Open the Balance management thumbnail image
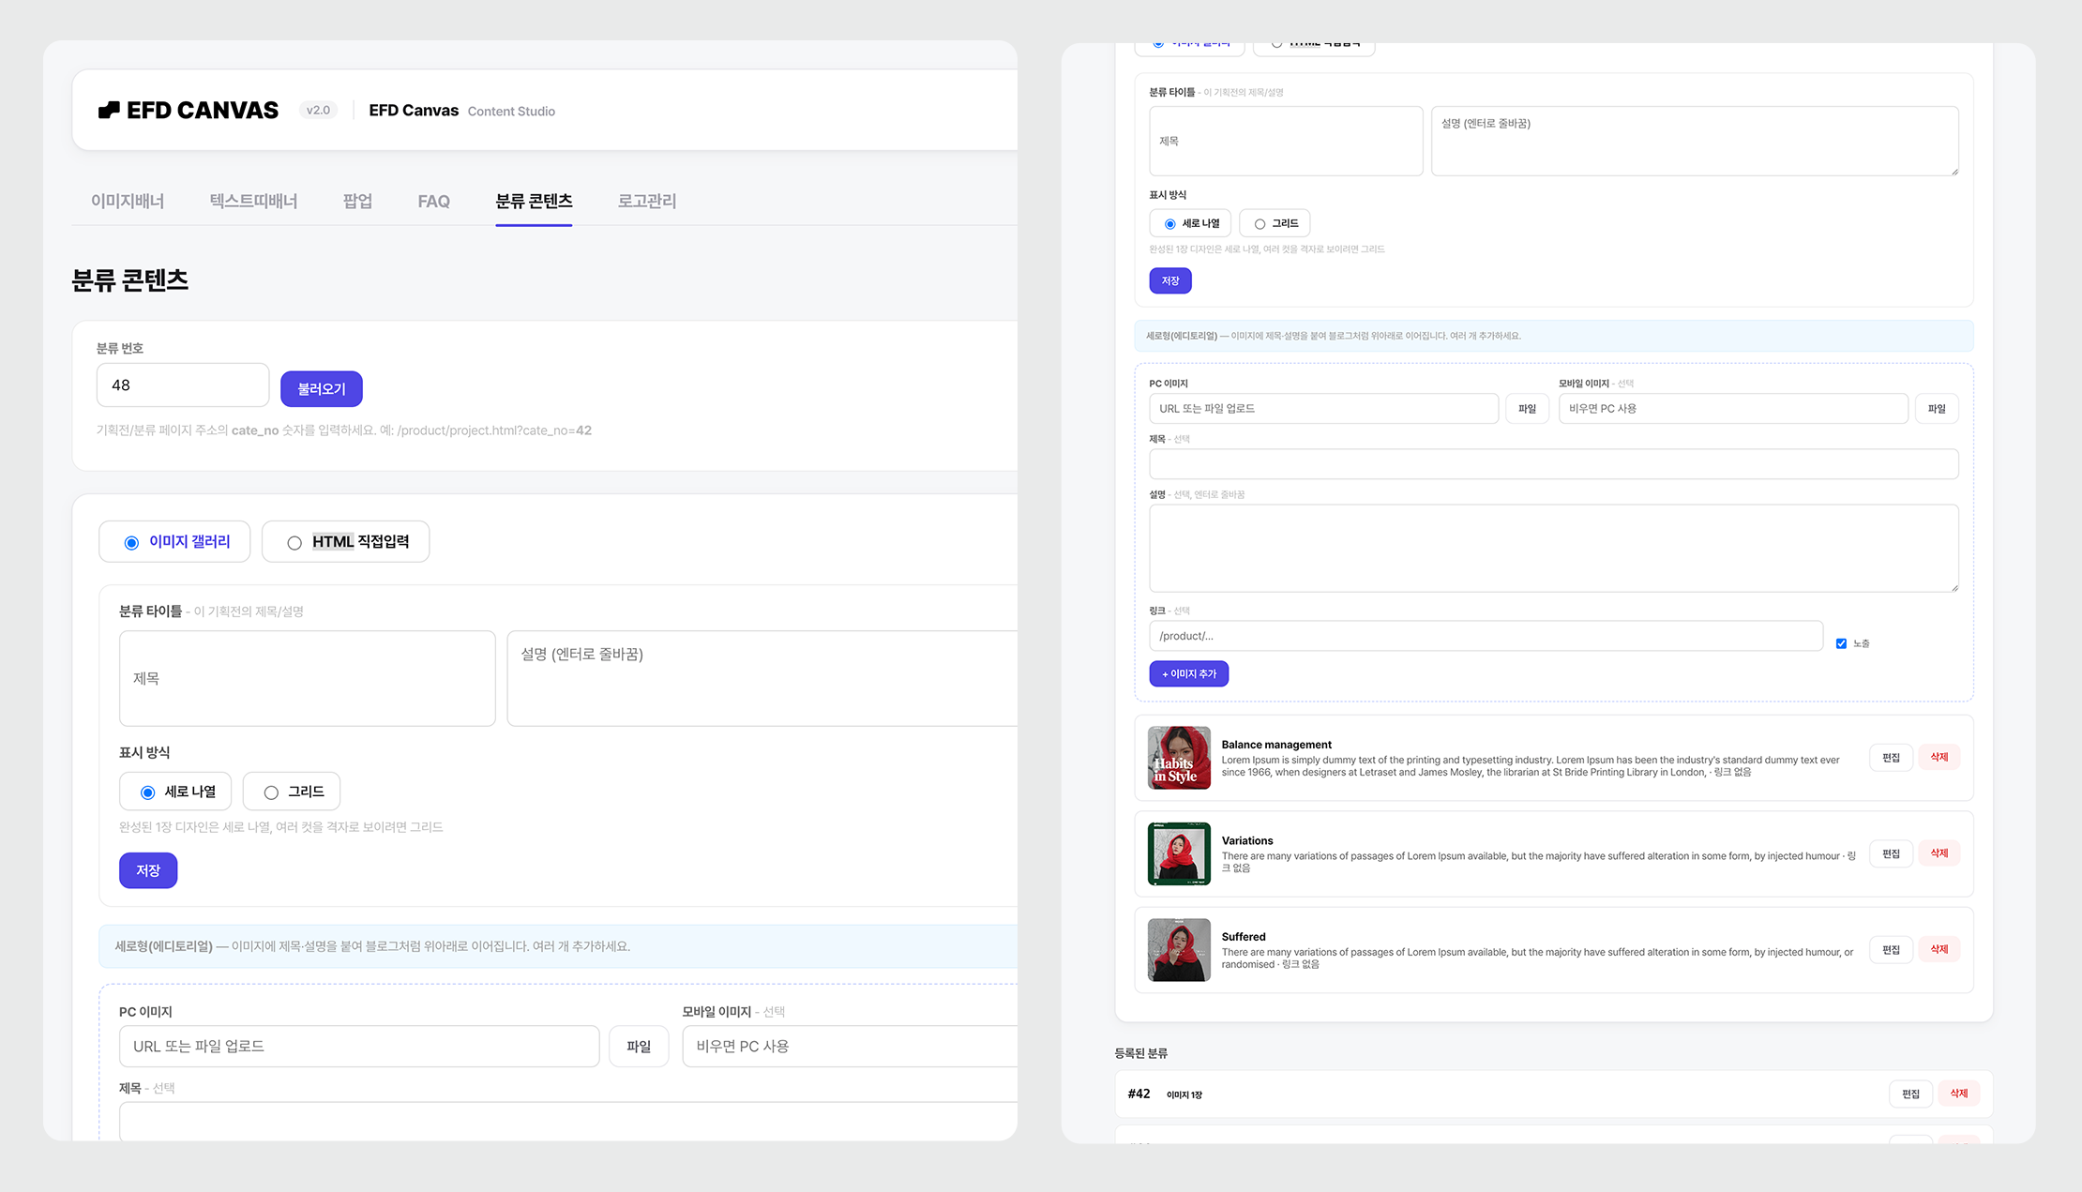2082x1192 pixels. pos(1179,758)
